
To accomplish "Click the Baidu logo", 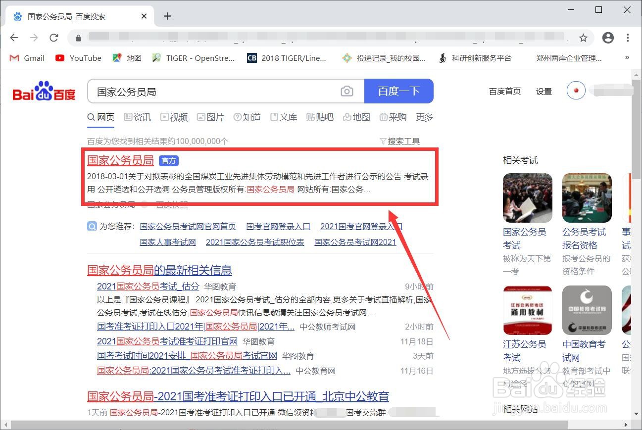I will (44, 91).
